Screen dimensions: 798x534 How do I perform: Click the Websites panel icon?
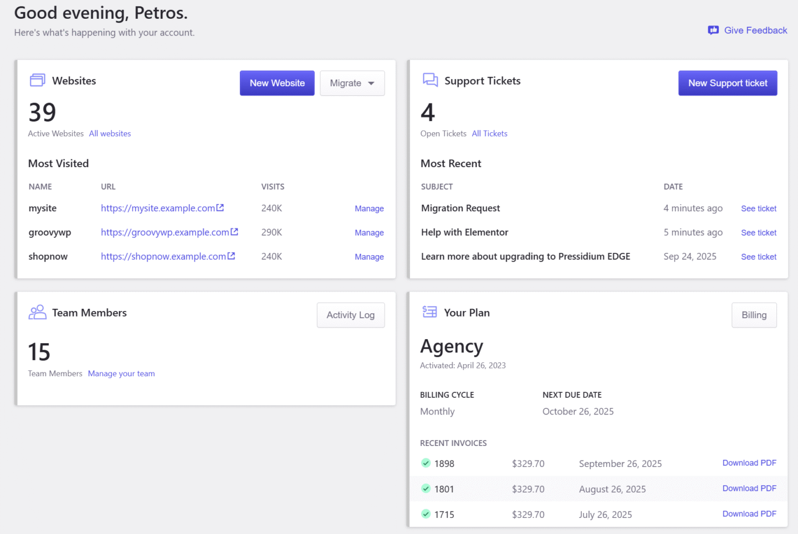click(38, 80)
